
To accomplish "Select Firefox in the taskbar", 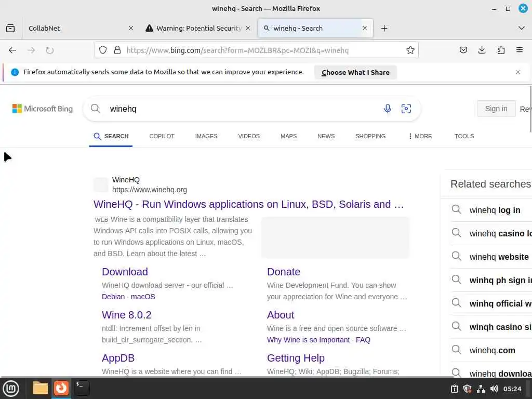I will click(61, 388).
